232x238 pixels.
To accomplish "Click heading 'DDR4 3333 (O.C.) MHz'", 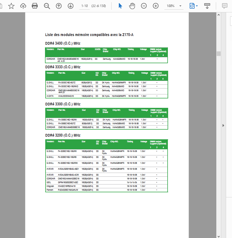I will tap(63, 67).
